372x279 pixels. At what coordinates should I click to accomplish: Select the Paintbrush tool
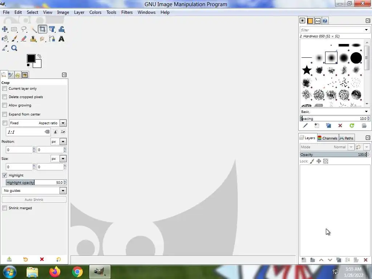point(14,39)
